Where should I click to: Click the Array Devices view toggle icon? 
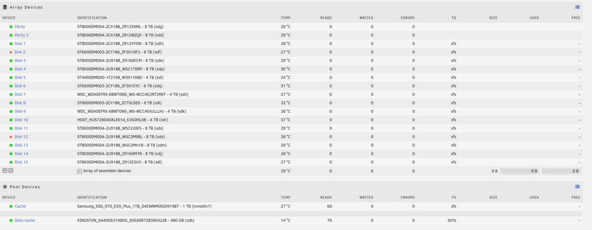tap(577, 7)
